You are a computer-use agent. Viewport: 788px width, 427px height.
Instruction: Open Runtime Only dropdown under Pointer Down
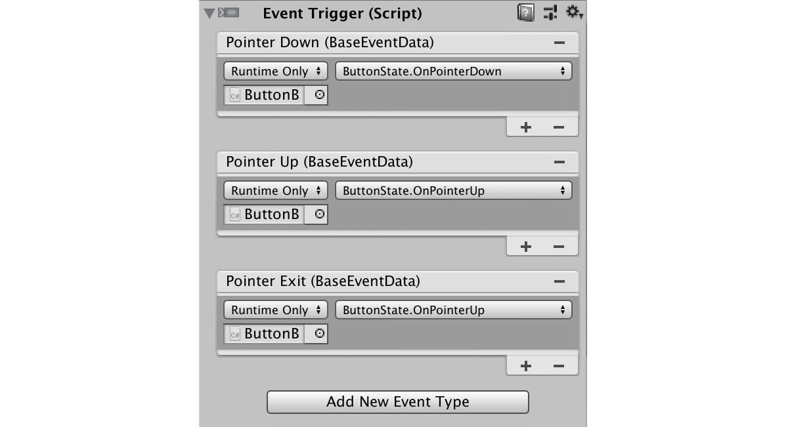point(275,71)
